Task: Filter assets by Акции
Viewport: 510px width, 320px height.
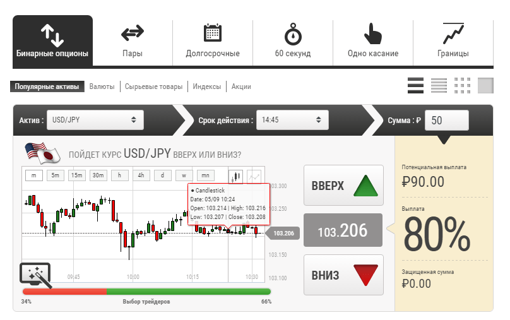Action: coord(241,86)
